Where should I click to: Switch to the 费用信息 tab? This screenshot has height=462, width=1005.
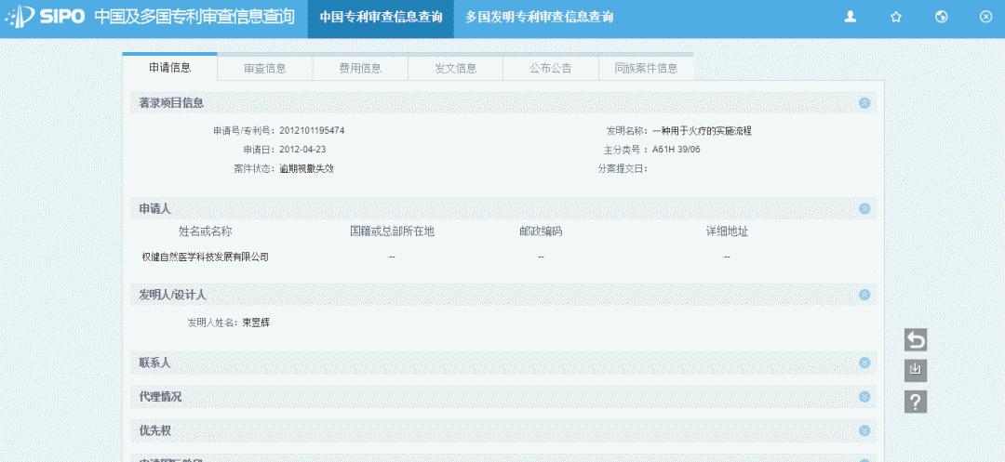(360, 68)
